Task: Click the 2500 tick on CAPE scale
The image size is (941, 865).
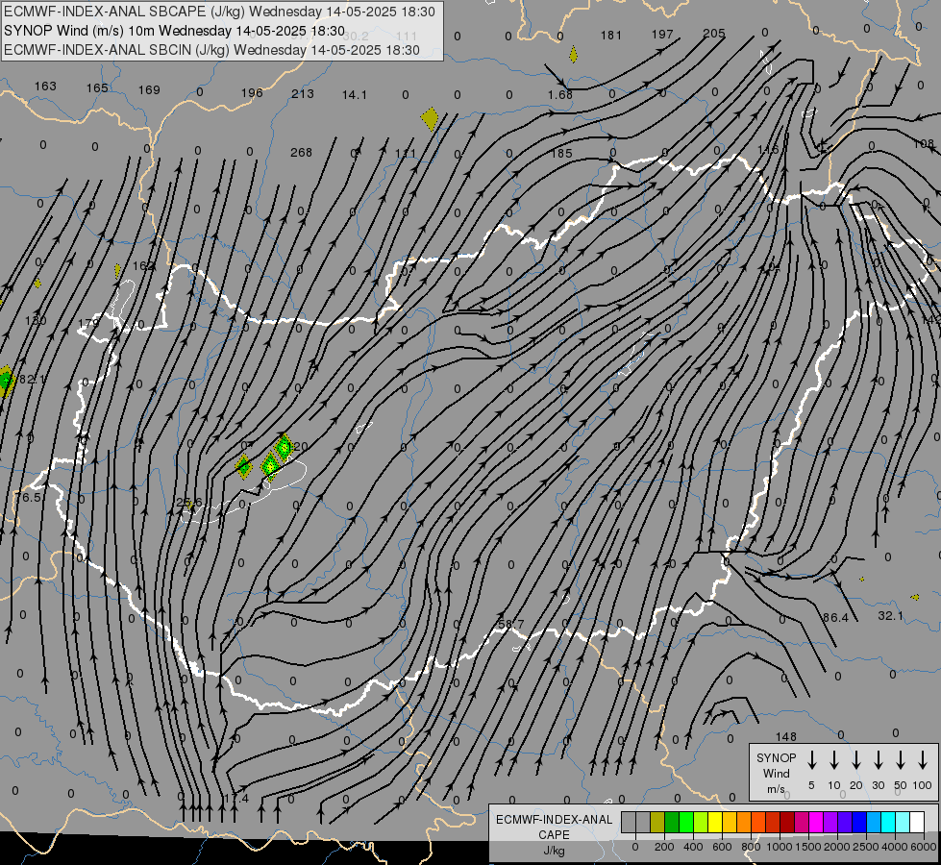Action: 866,847
